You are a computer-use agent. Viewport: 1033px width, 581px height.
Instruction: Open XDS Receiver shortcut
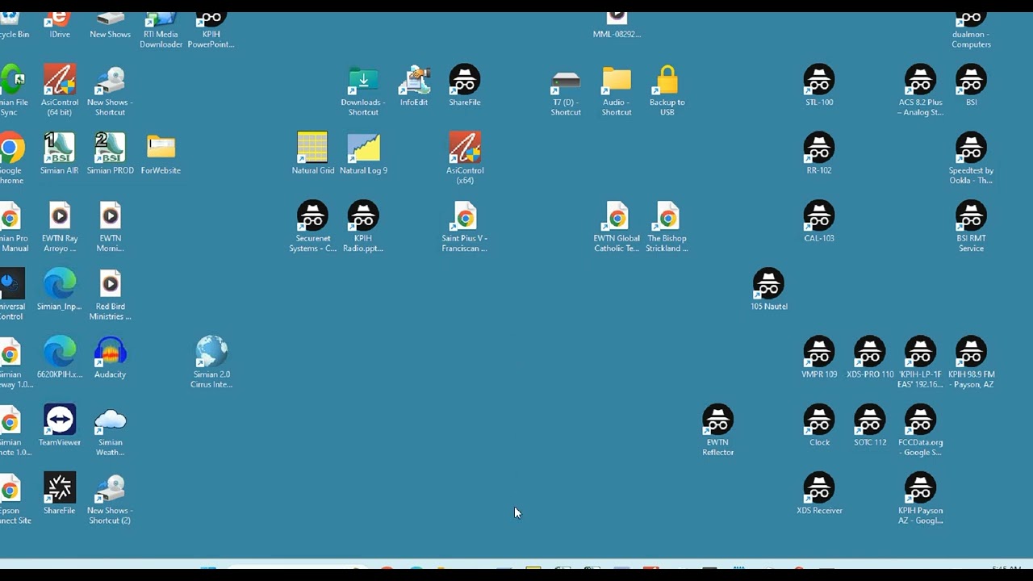point(819,493)
